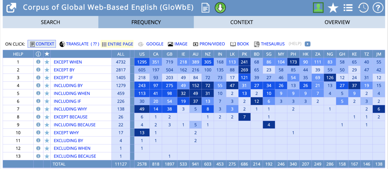The height and width of the screenshot is (169, 388).
Task: Click PK cell 7 for EXCEPT BECAUSE
Action: tap(245, 117)
